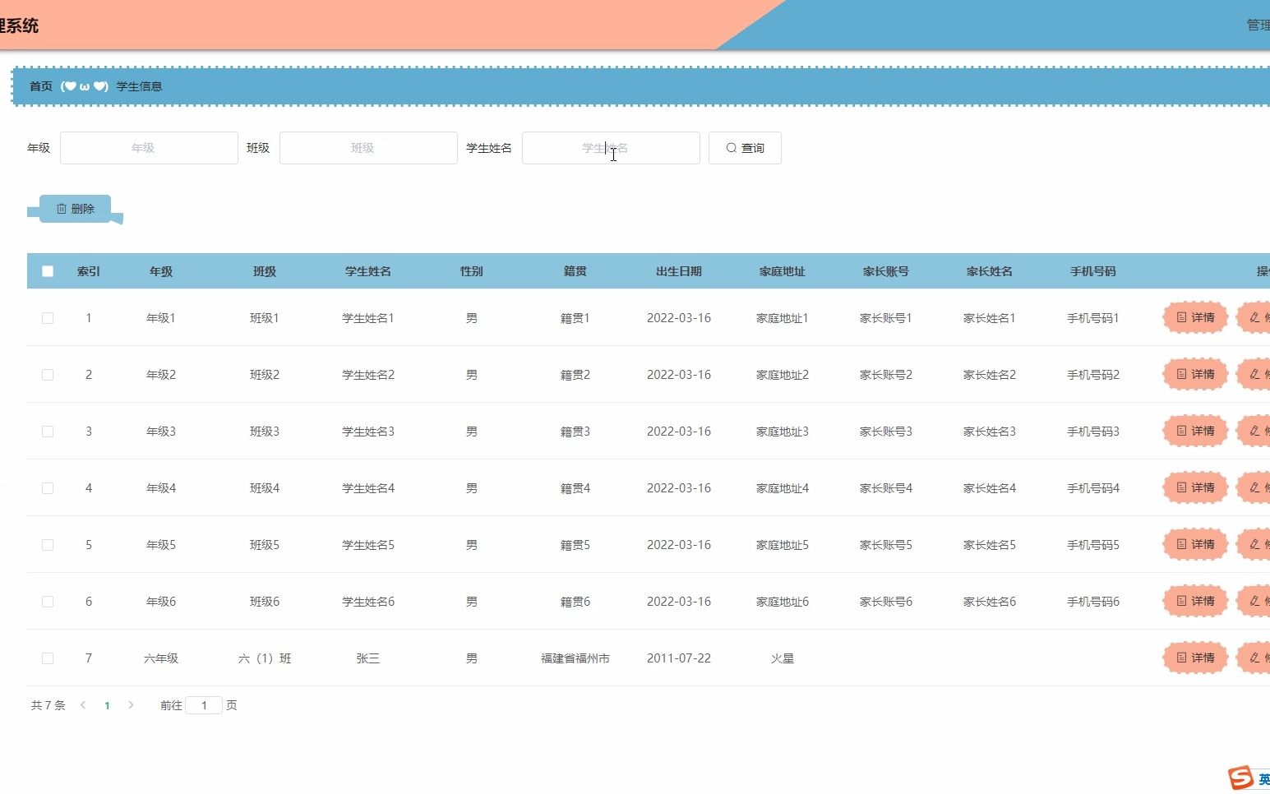Click the edit button in 学生姓名1 row
Viewport: 1270px width, 794px height.
pyautogui.click(x=1254, y=317)
